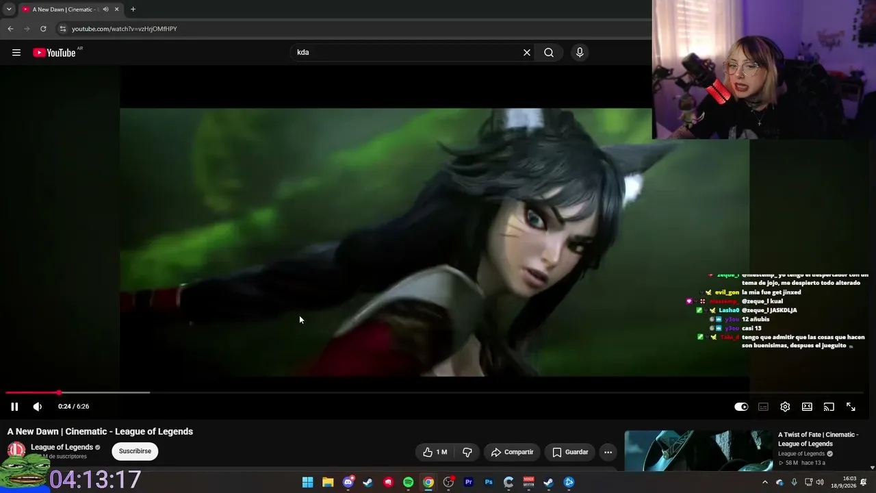The width and height of the screenshot is (876, 493).
Task: Toggle subtitles closed captions
Action: 763,407
